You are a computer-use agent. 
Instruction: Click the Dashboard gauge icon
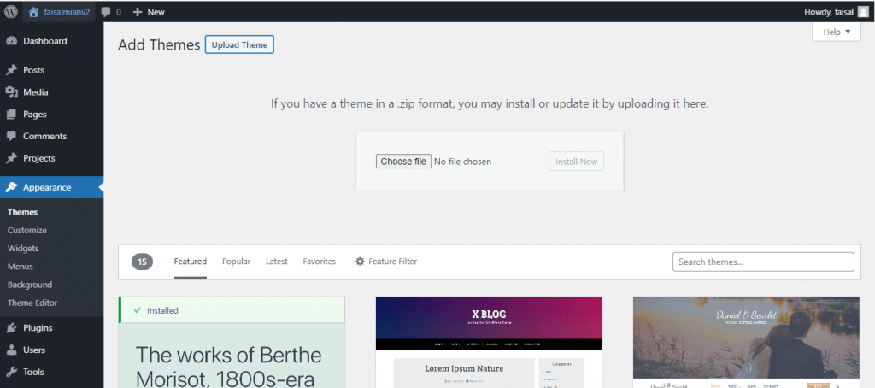click(11, 41)
